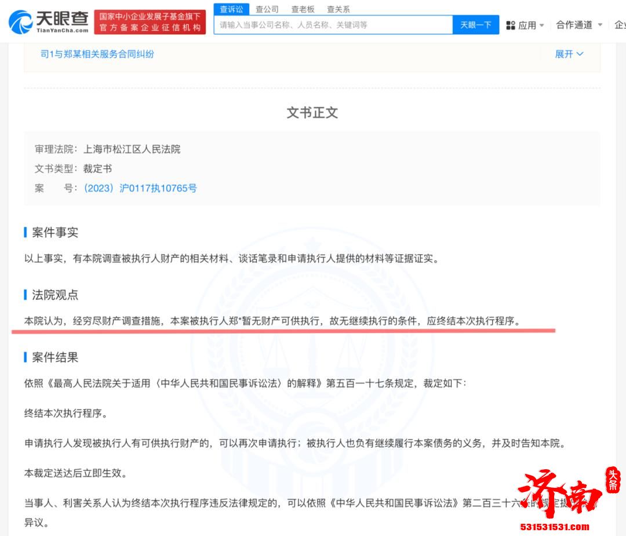Screen dimensions: 626x536
Task: Switch to the 查关系 tab
Action: point(337,9)
